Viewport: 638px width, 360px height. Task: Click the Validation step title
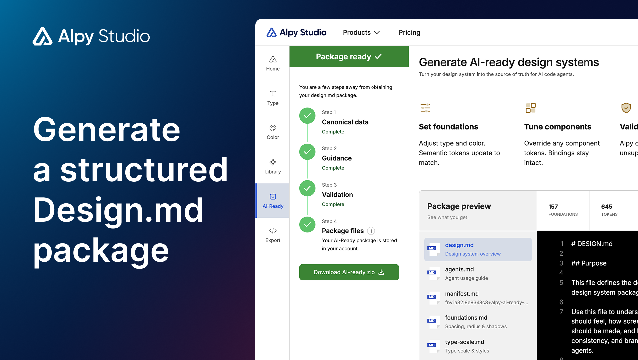[337, 195]
